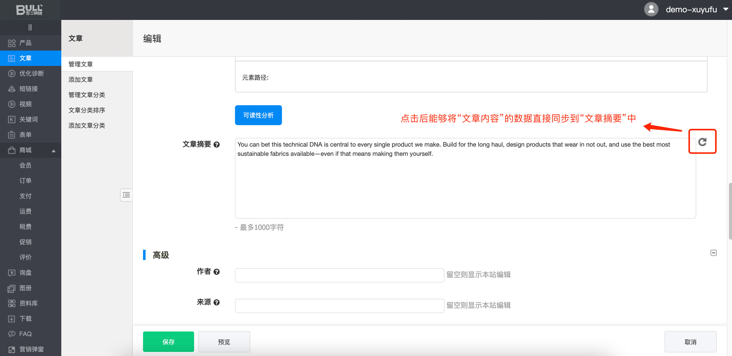The height and width of the screenshot is (356, 732).
Task: Click the sidebar collapse bars icon
Action: tap(30, 28)
